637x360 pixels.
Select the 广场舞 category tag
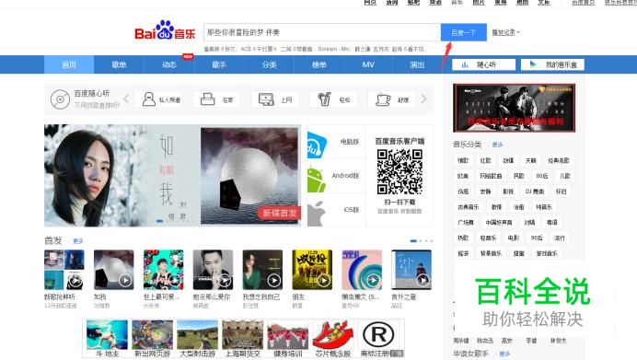tap(466, 222)
